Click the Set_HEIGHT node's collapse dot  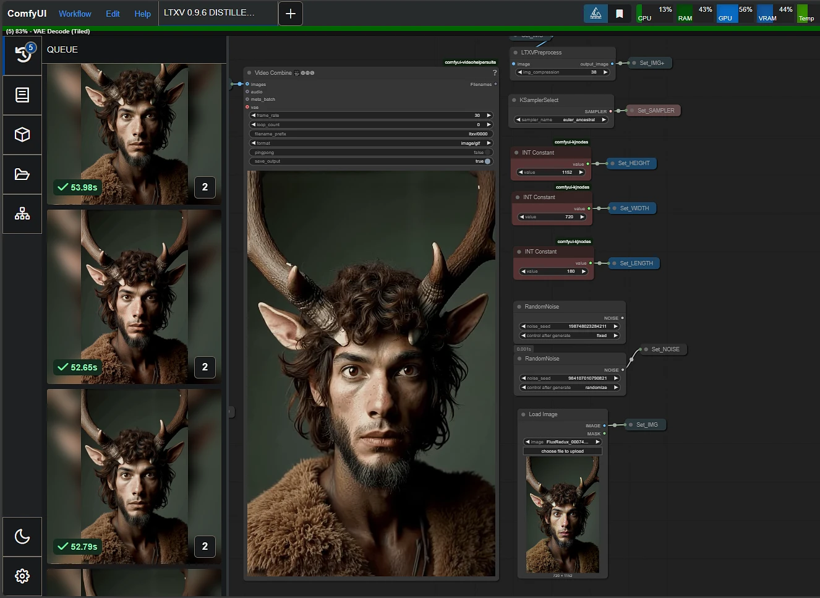(612, 163)
